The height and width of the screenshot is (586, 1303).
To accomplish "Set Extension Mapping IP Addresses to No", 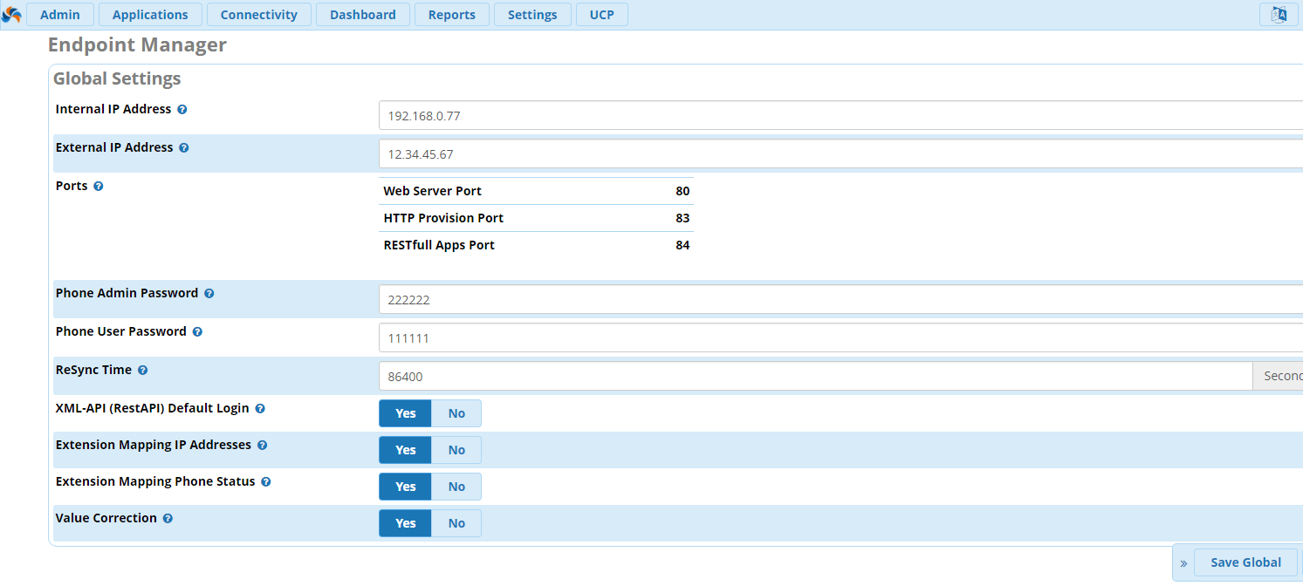I will tap(456, 450).
